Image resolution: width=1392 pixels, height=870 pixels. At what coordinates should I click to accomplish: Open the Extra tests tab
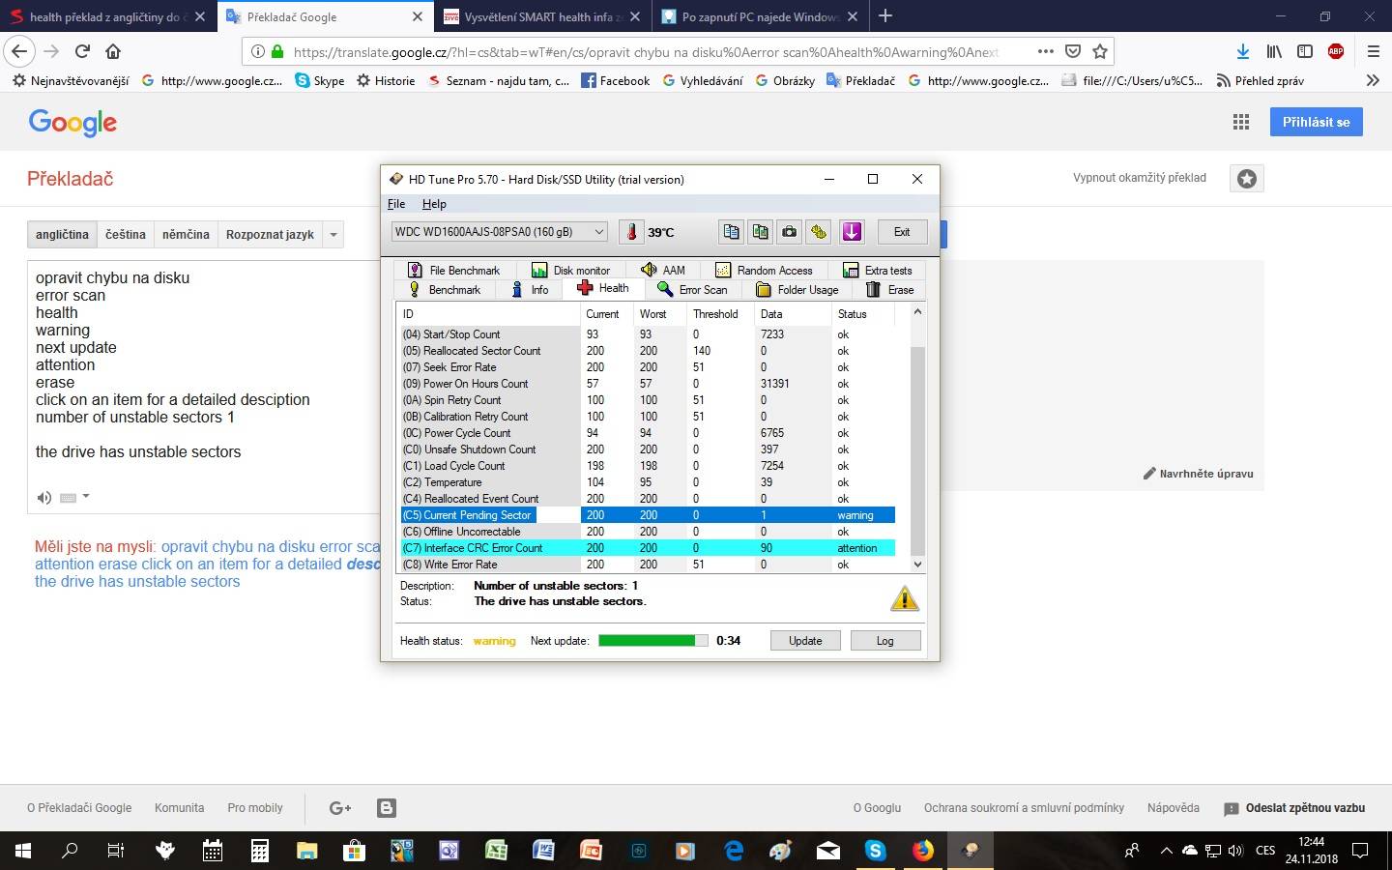(x=878, y=271)
